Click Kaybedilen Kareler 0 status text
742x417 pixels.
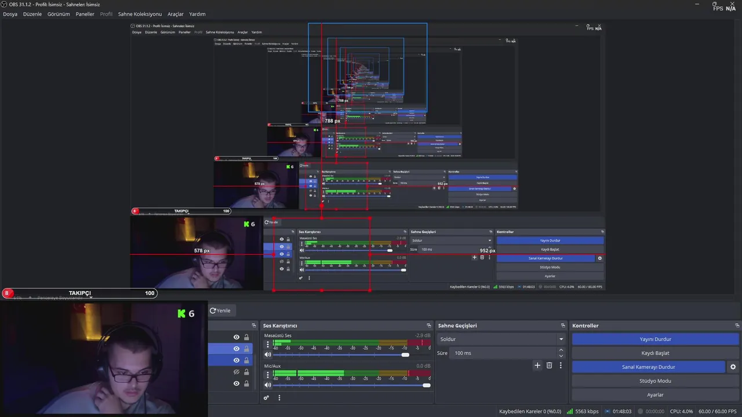point(530,411)
